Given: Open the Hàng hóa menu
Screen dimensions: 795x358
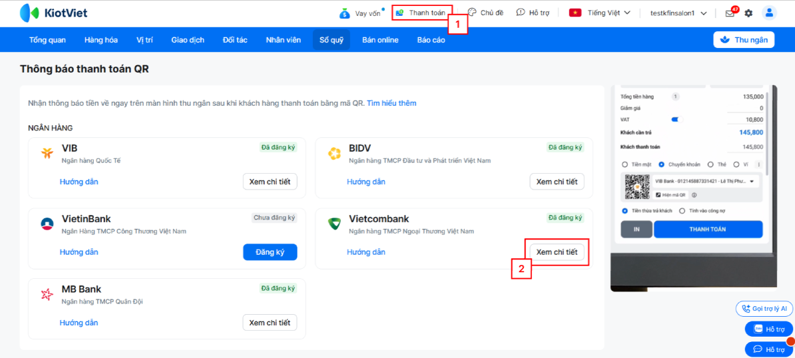Looking at the screenshot, I should point(101,40).
